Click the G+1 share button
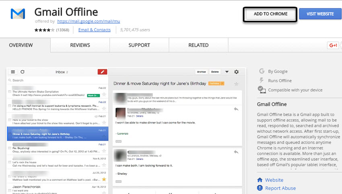Screen dimensions: 342x194 click(333, 45)
